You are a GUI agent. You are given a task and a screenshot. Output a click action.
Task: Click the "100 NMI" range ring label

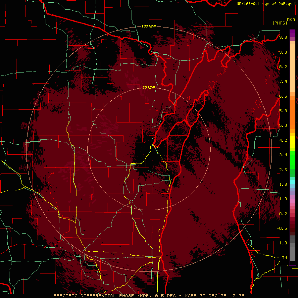pyautogui.click(x=149, y=26)
